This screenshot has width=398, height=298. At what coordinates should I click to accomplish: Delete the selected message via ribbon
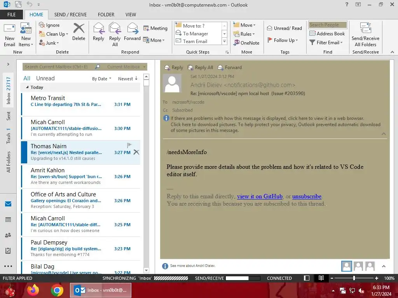pos(79,32)
